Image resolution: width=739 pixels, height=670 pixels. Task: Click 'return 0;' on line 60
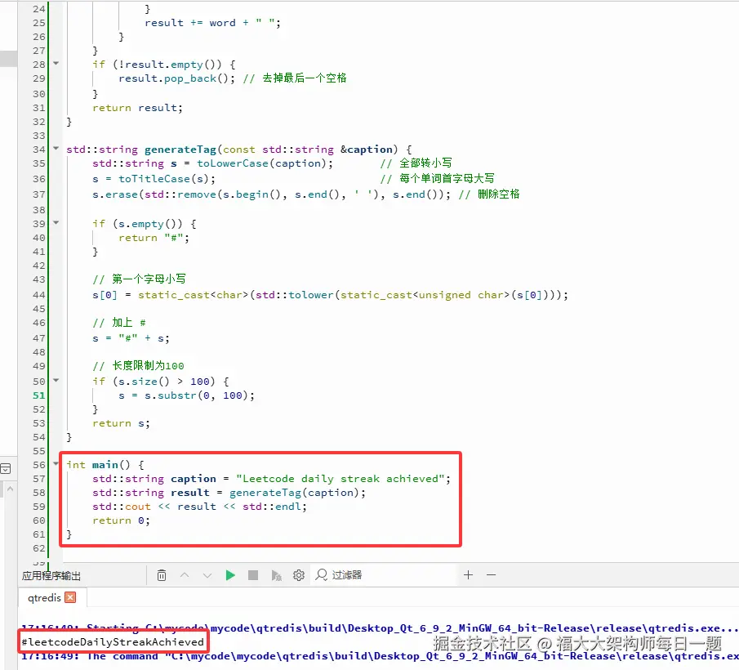tap(121, 520)
